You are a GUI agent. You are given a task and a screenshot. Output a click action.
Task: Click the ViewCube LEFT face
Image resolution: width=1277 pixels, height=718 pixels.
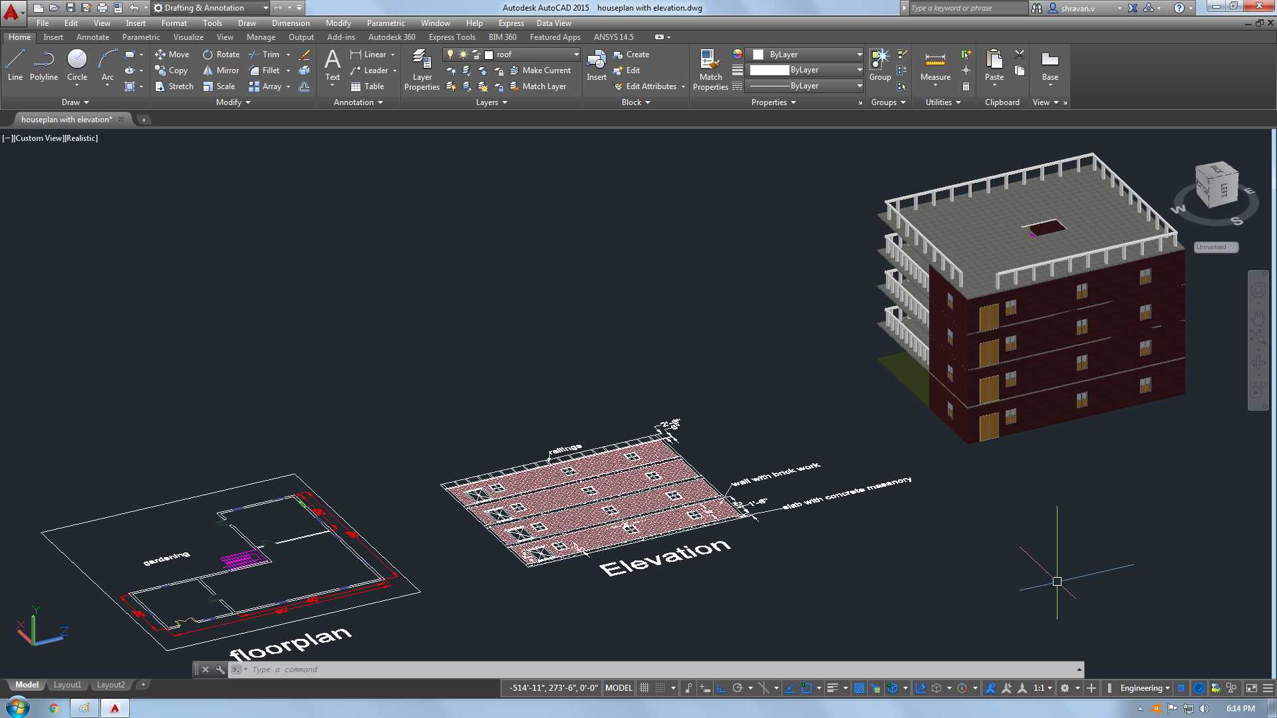pyautogui.click(x=1224, y=189)
